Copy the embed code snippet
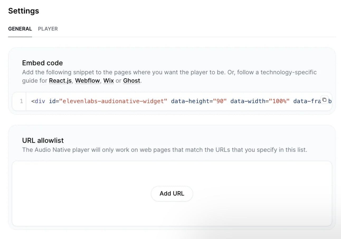This screenshot has height=239, width=341. pos(324,100)
